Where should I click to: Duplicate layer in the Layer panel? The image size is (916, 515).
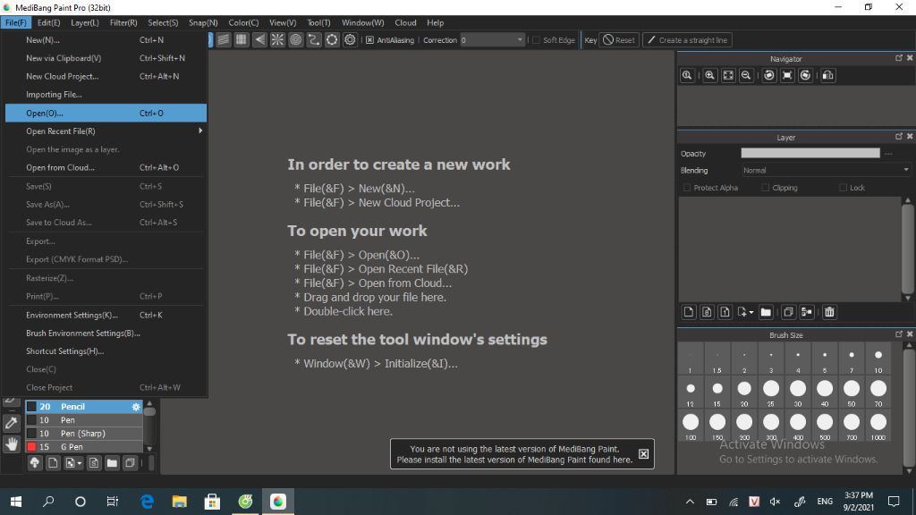[x=788, y=312]
